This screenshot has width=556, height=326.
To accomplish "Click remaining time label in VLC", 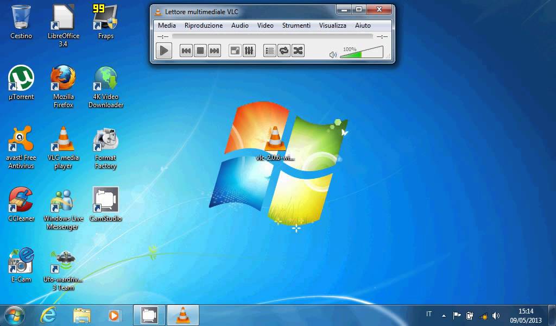I will [382, 36].
